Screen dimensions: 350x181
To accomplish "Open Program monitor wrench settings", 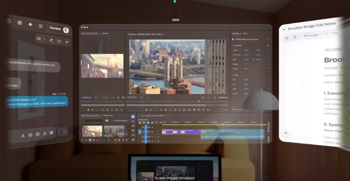I will coord(215,97).
